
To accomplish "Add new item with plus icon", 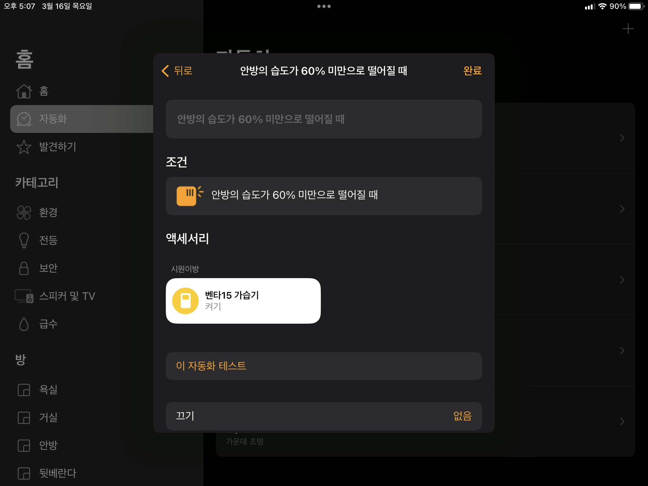I will pos(628,29).
